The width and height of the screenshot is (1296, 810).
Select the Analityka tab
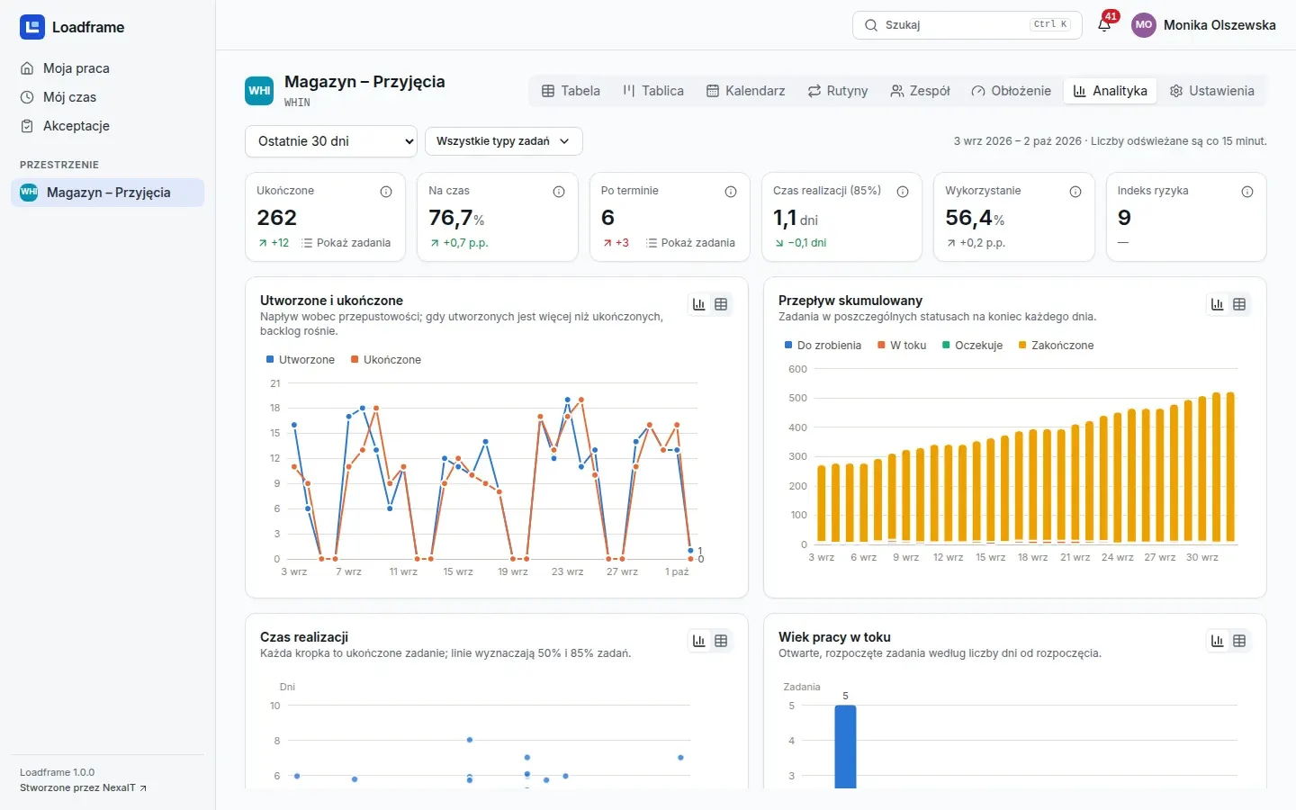[1111, 91]
